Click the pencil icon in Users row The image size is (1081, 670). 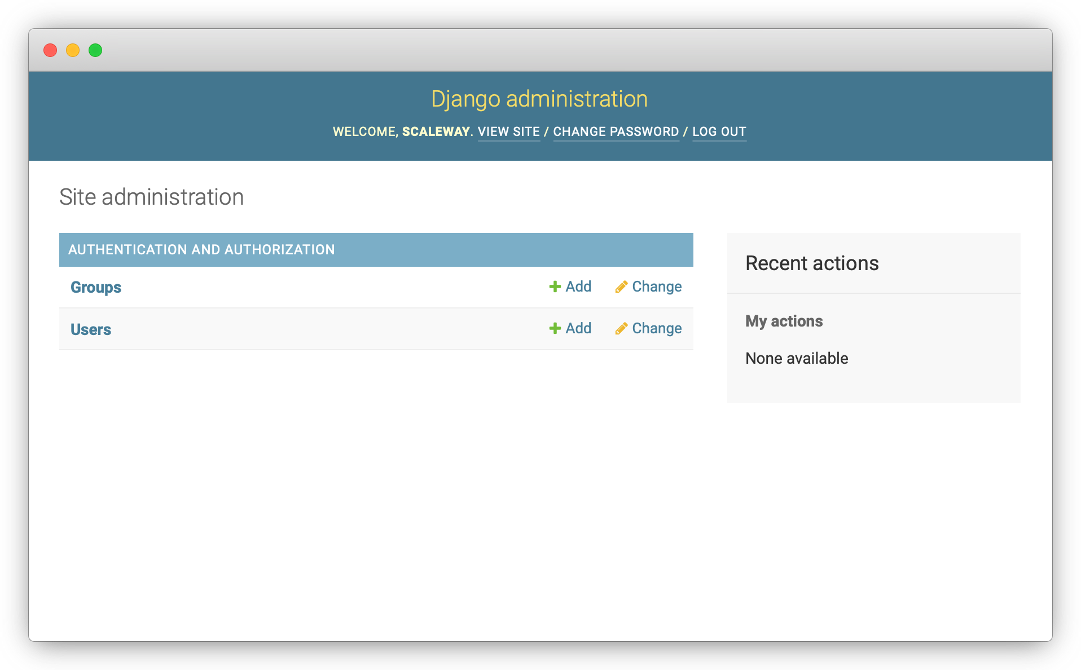coord(621,329)
